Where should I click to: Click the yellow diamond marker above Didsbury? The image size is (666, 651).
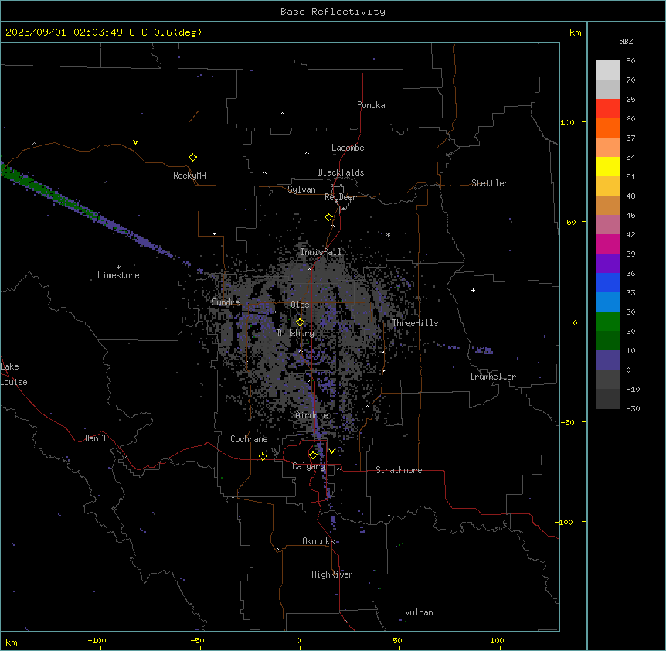tap(301, 322)
